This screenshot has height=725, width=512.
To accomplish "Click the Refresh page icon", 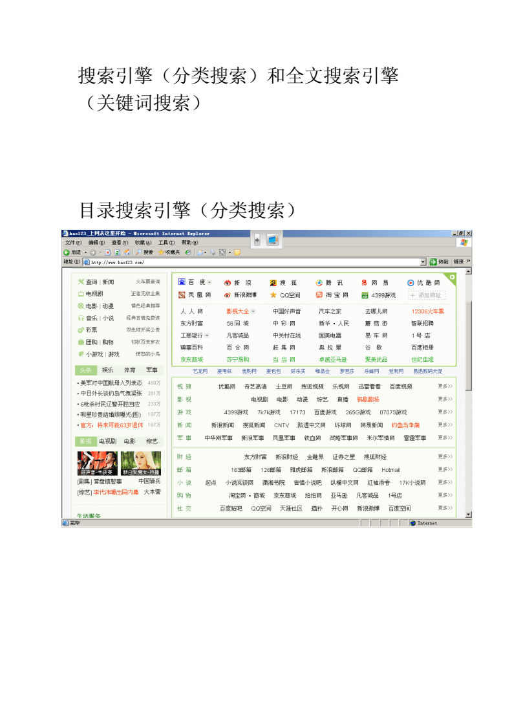I will (117, 252).
